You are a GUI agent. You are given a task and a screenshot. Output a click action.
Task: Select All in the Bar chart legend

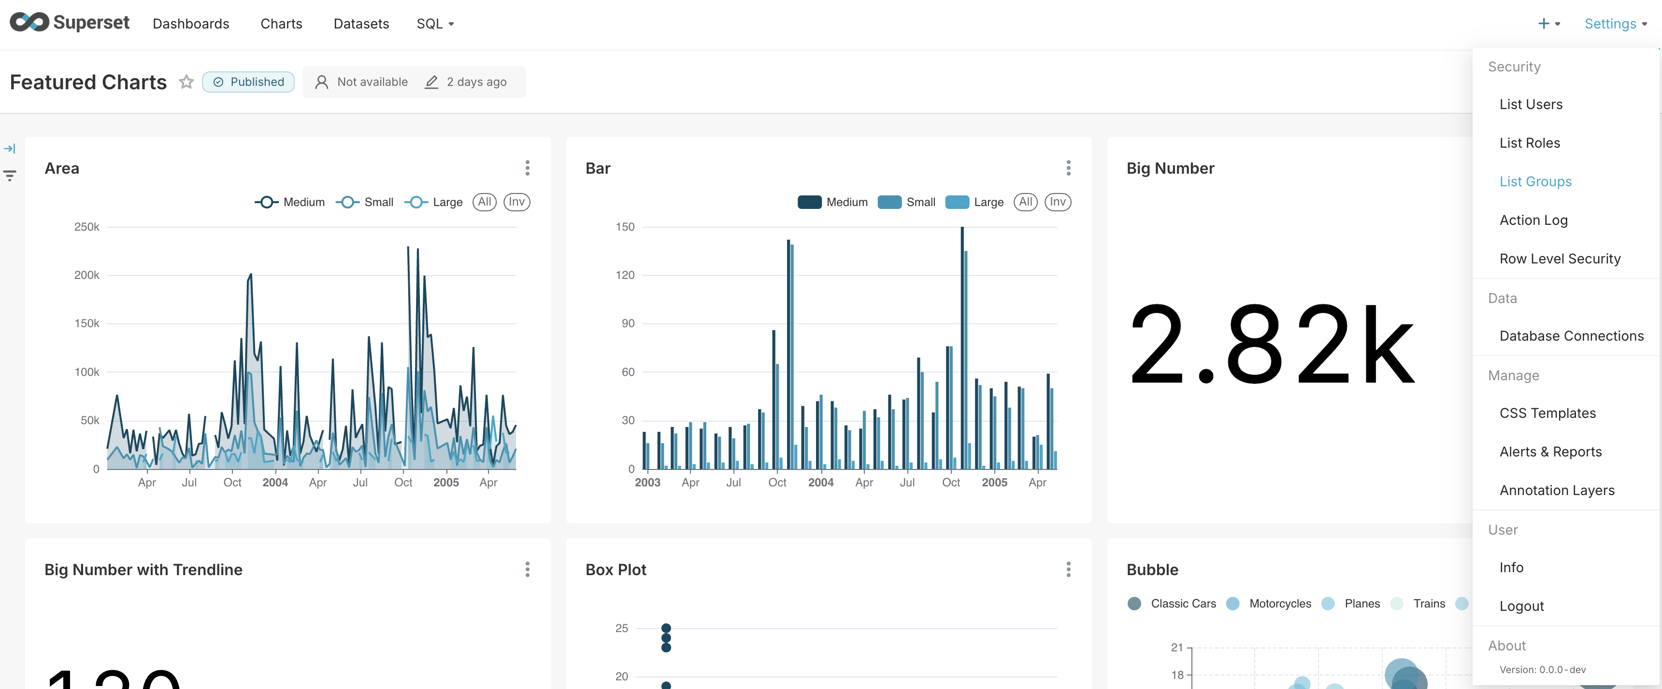point(1026,202)
